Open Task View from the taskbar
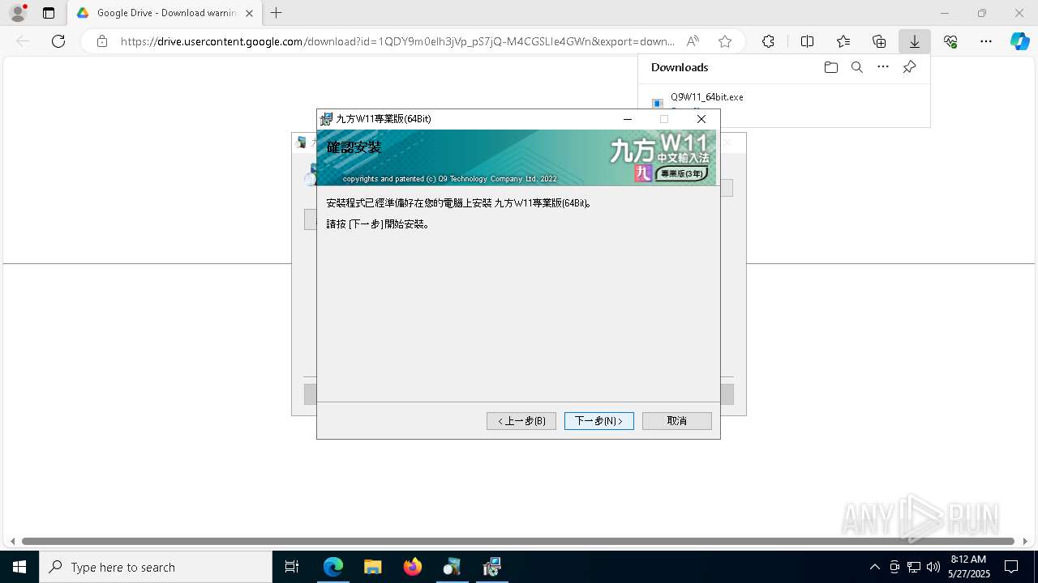This screenshot has height=583, width=1038. click(292, 567)
